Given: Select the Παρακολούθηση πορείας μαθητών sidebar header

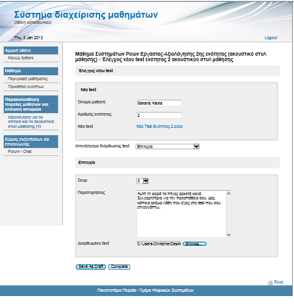Looking at the screenshot, I should pos(31,105).
